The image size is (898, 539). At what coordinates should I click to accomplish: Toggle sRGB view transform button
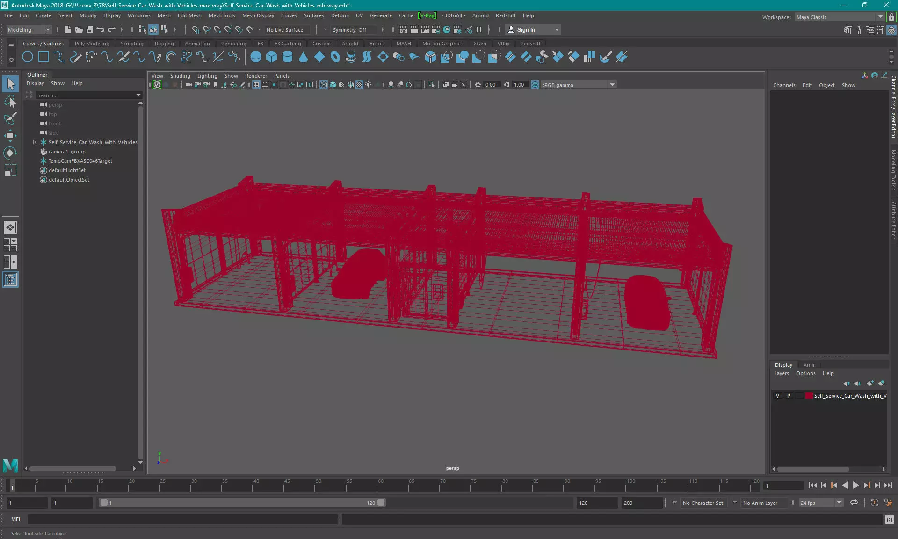(x=535, y=85)
